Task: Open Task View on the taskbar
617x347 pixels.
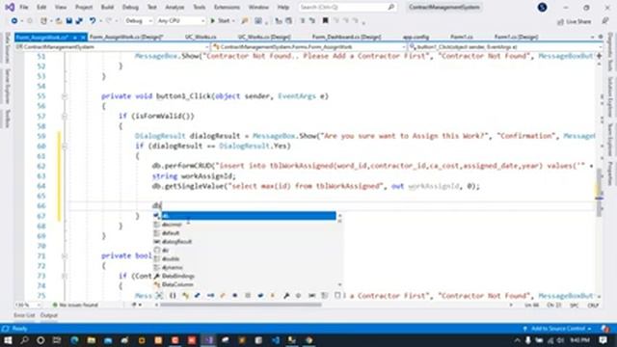Action: pos(57,340)
